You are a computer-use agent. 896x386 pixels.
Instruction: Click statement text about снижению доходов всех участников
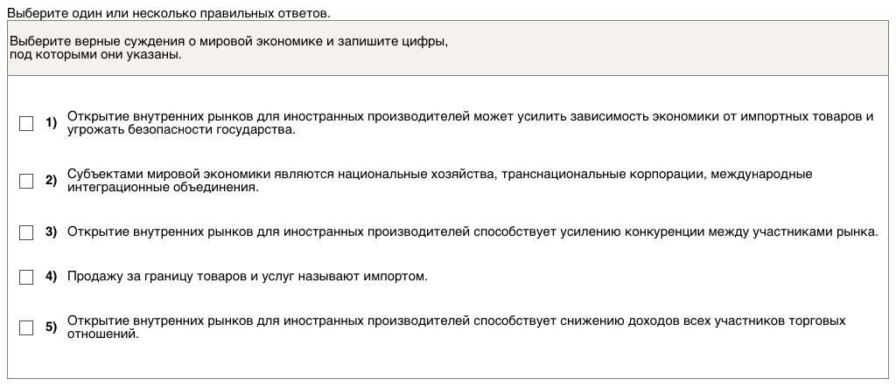tap(456, 321)
